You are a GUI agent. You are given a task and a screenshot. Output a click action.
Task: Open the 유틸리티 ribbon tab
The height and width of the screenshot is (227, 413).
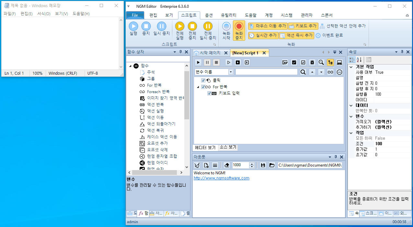coord(229,15)
